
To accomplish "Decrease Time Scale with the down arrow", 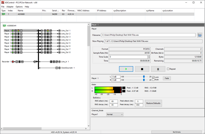I will point(149,58).
